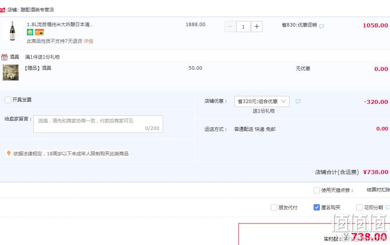Click the product subtotal 1058.00
This screenshot has width=390, height=245.
pyautogui.click(x=375, y=25)
